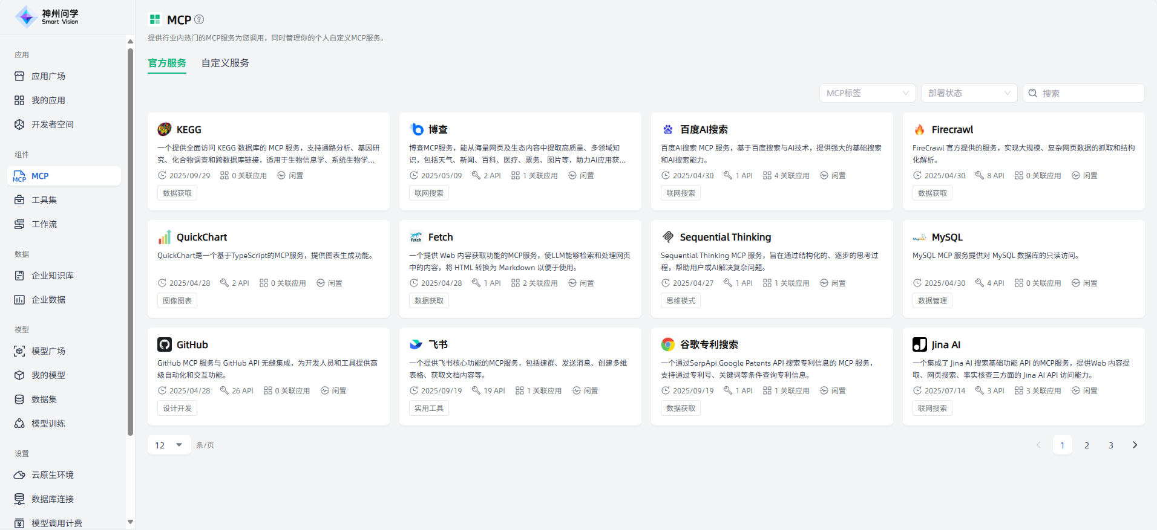Select the Google patent search Chrome icon
This screenshot has height=530, width=1157.
[x=667, y=344]
